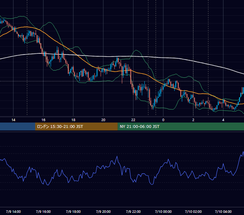Click the London 15:30-21:00 JST session bar

tap(76, 126)
